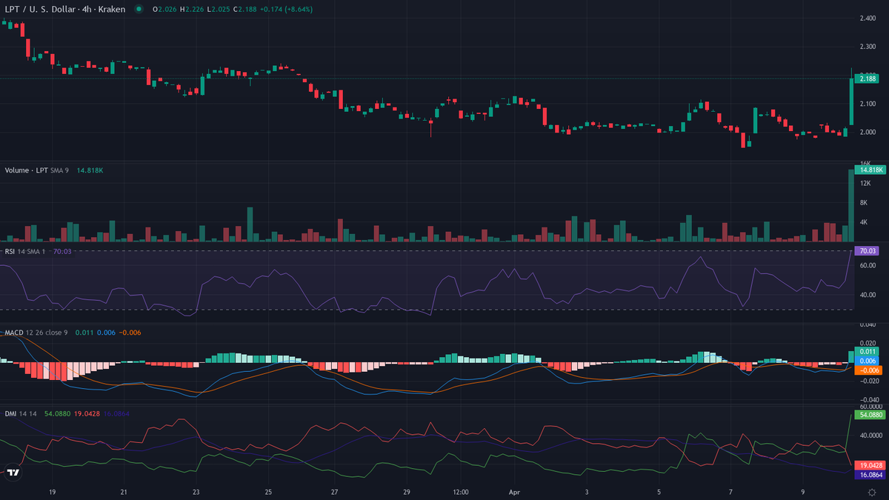
Task: Click the TradingView logo icon
Action: [x=13, y=472]
